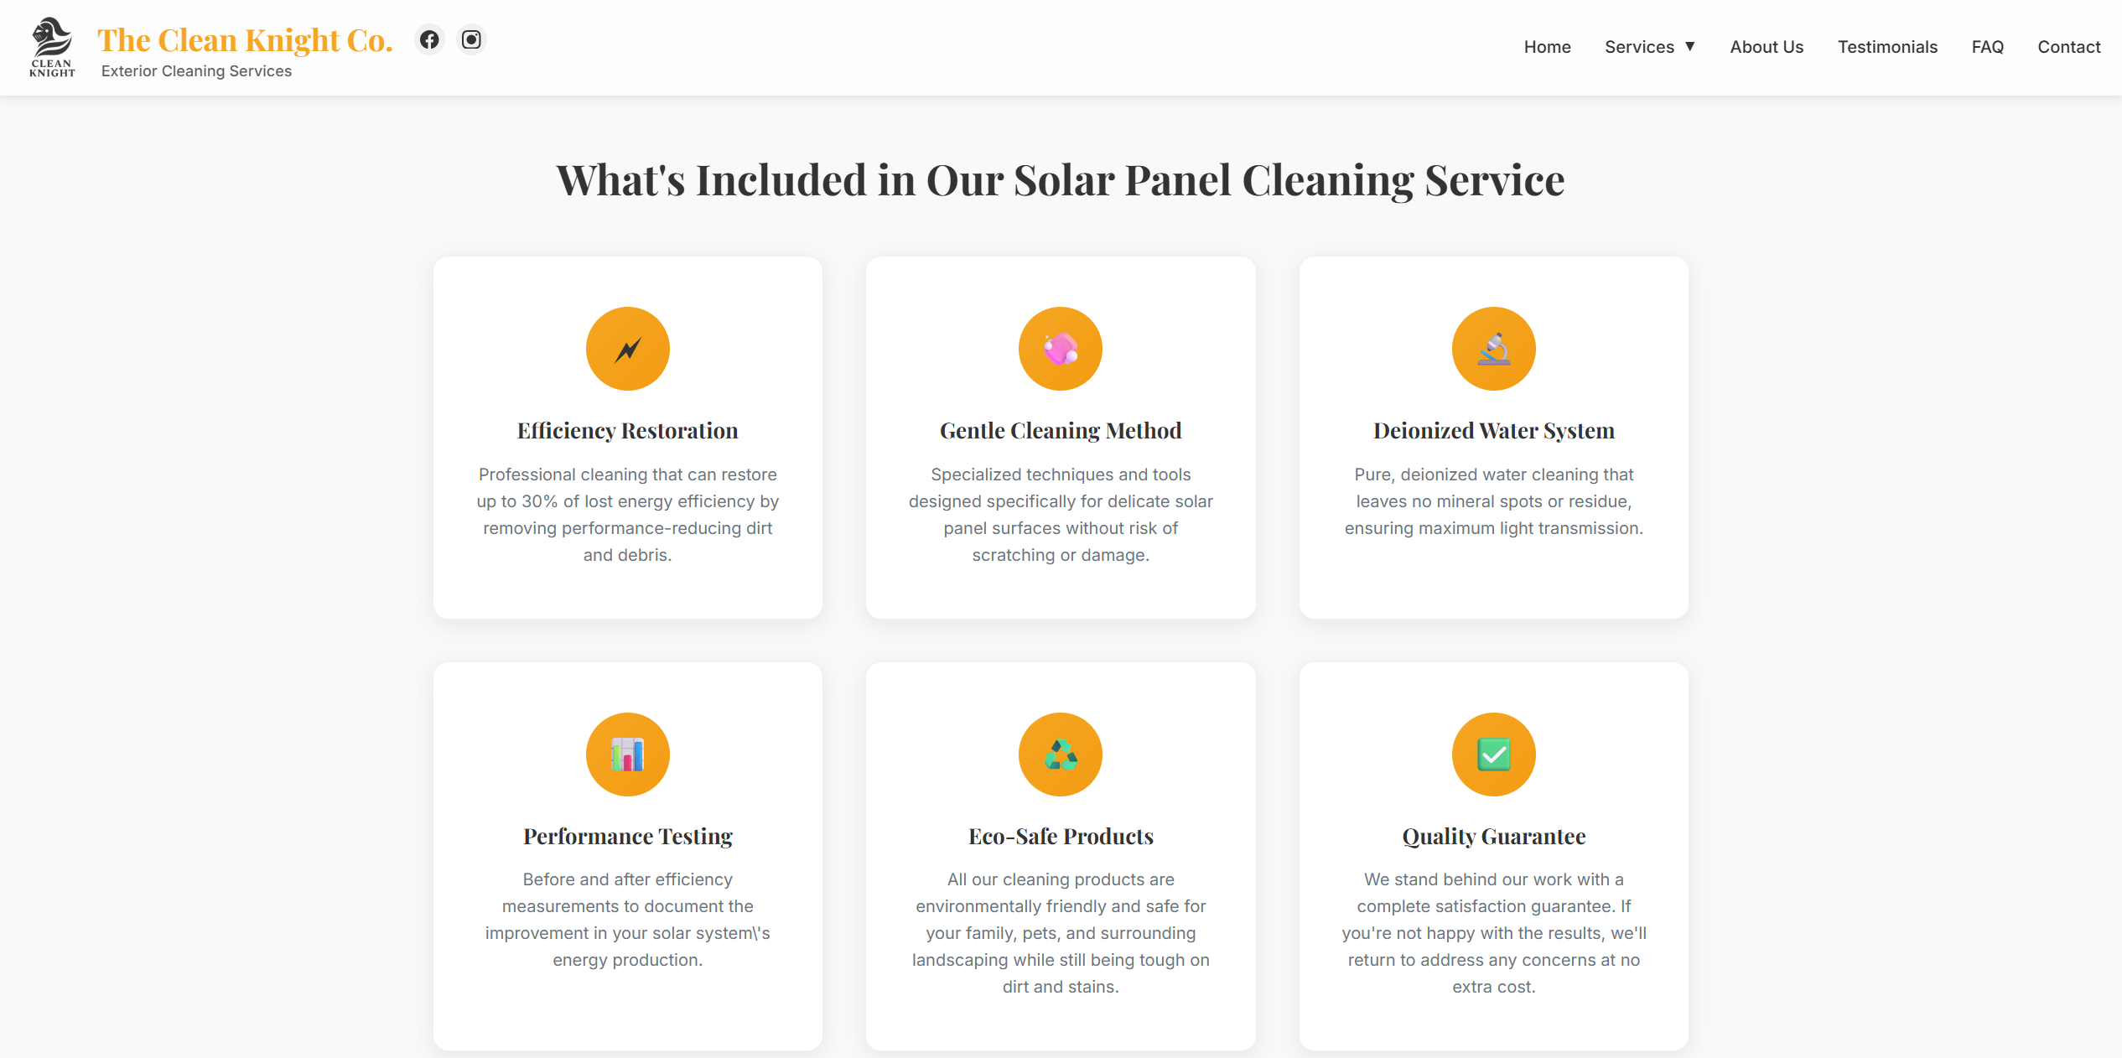Image resolution: width=2122 pixels, height=1058 pixels.
Task: Open the FAQ page link
Action: (1987, 47)
